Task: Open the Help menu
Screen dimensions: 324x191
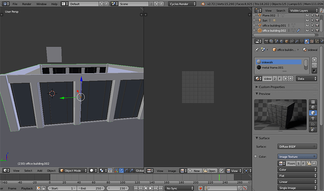Action: pyautogui.click(x=54, y=4)
